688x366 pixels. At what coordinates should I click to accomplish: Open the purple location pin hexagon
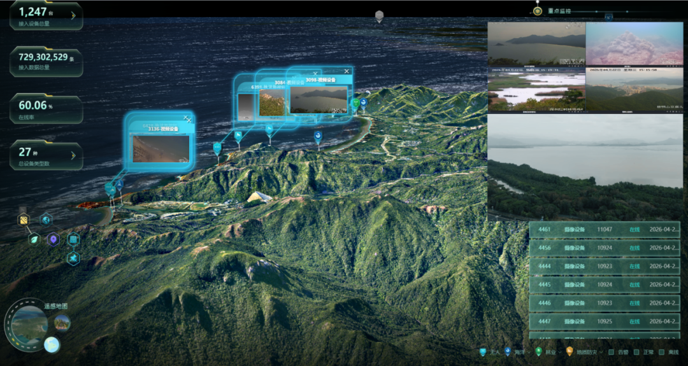pos(54,239)
